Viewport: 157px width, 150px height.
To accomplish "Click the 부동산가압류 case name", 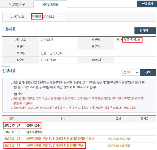I will tap(133, 40).
